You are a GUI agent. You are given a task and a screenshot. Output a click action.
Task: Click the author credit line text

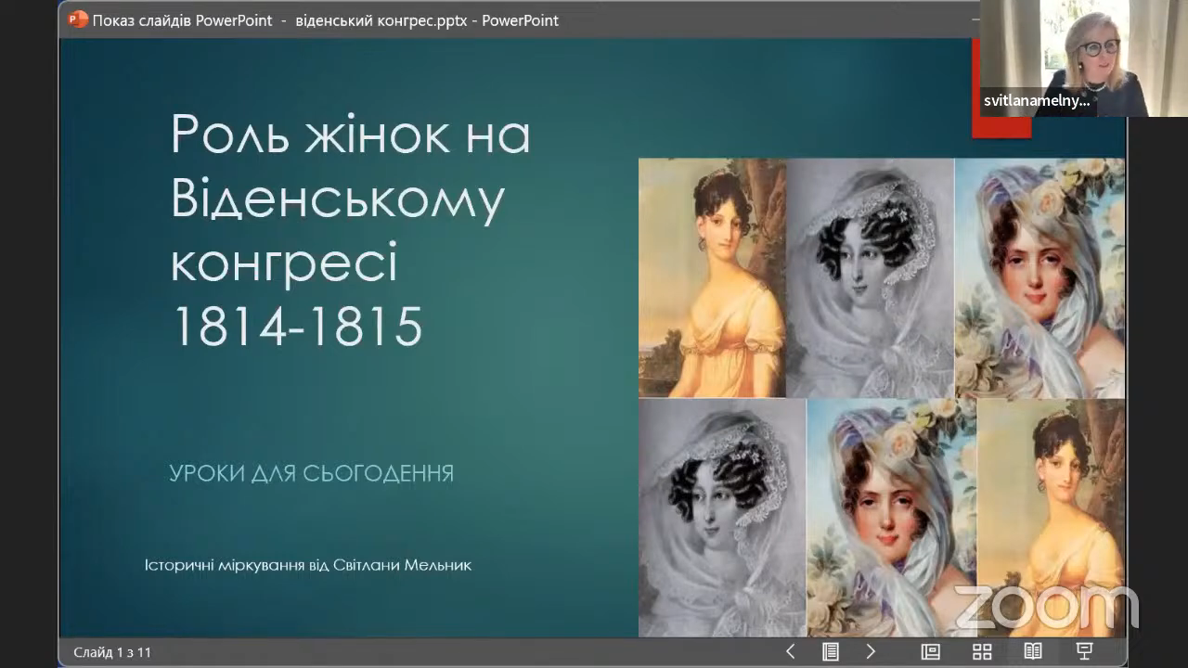pyautogui.click(x=308, y=565)
